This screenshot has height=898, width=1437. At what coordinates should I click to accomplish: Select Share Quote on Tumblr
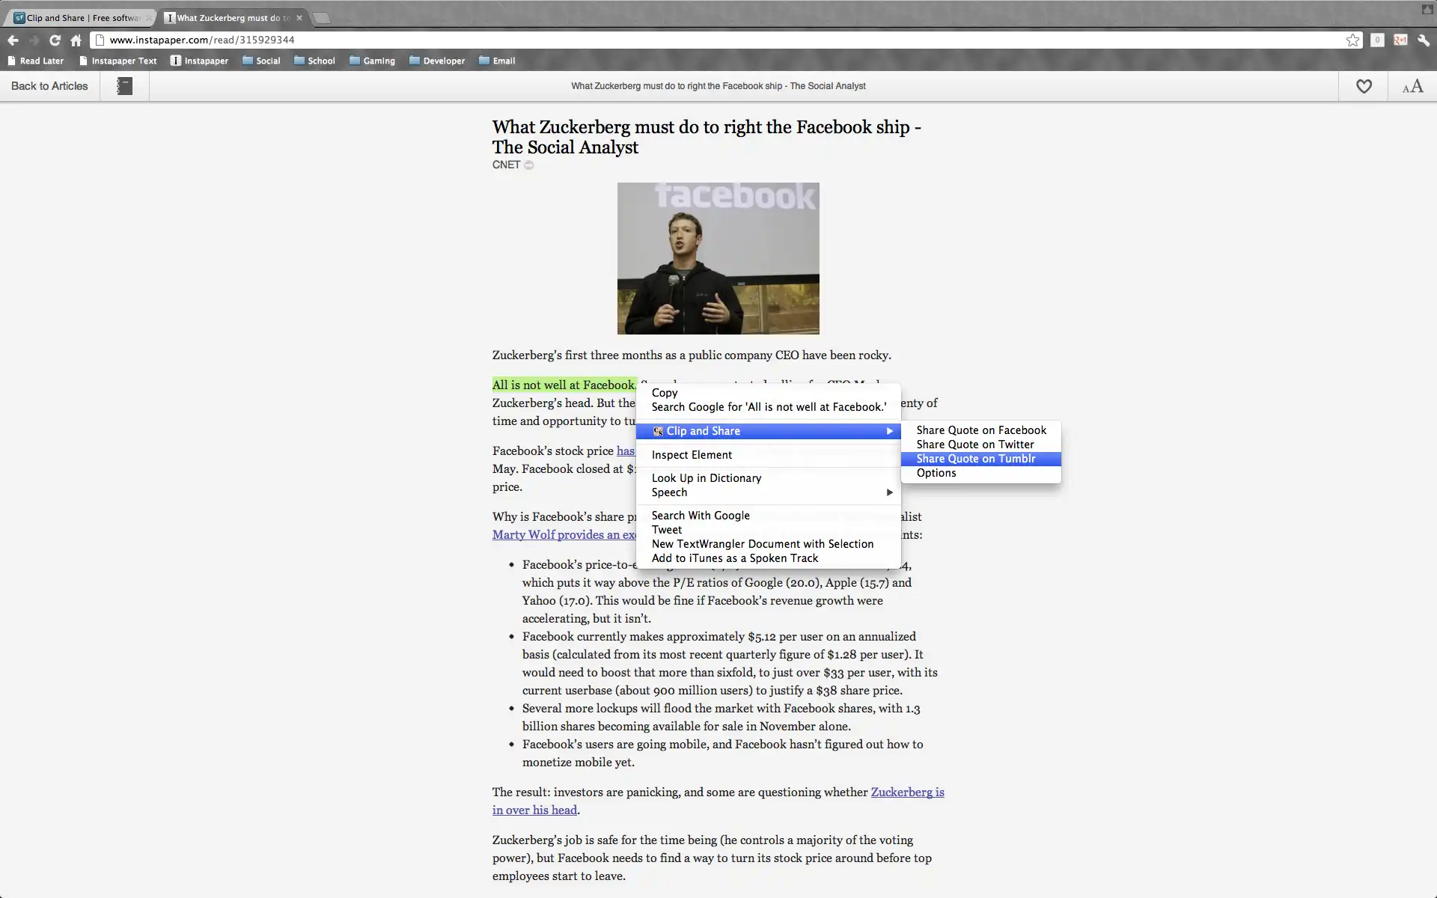[x=976, y=459]
